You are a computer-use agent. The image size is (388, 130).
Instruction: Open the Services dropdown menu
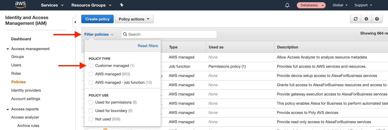pyautogui.click(x=52, y=5)
